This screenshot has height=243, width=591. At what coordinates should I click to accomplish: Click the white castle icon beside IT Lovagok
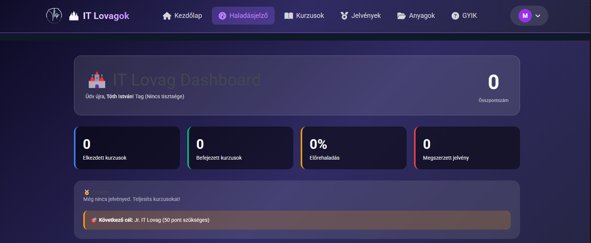74,16
